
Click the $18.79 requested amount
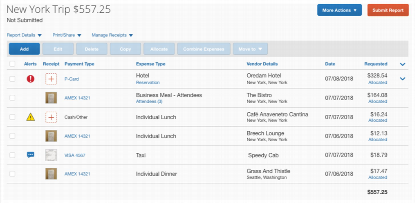click(379, 155)
